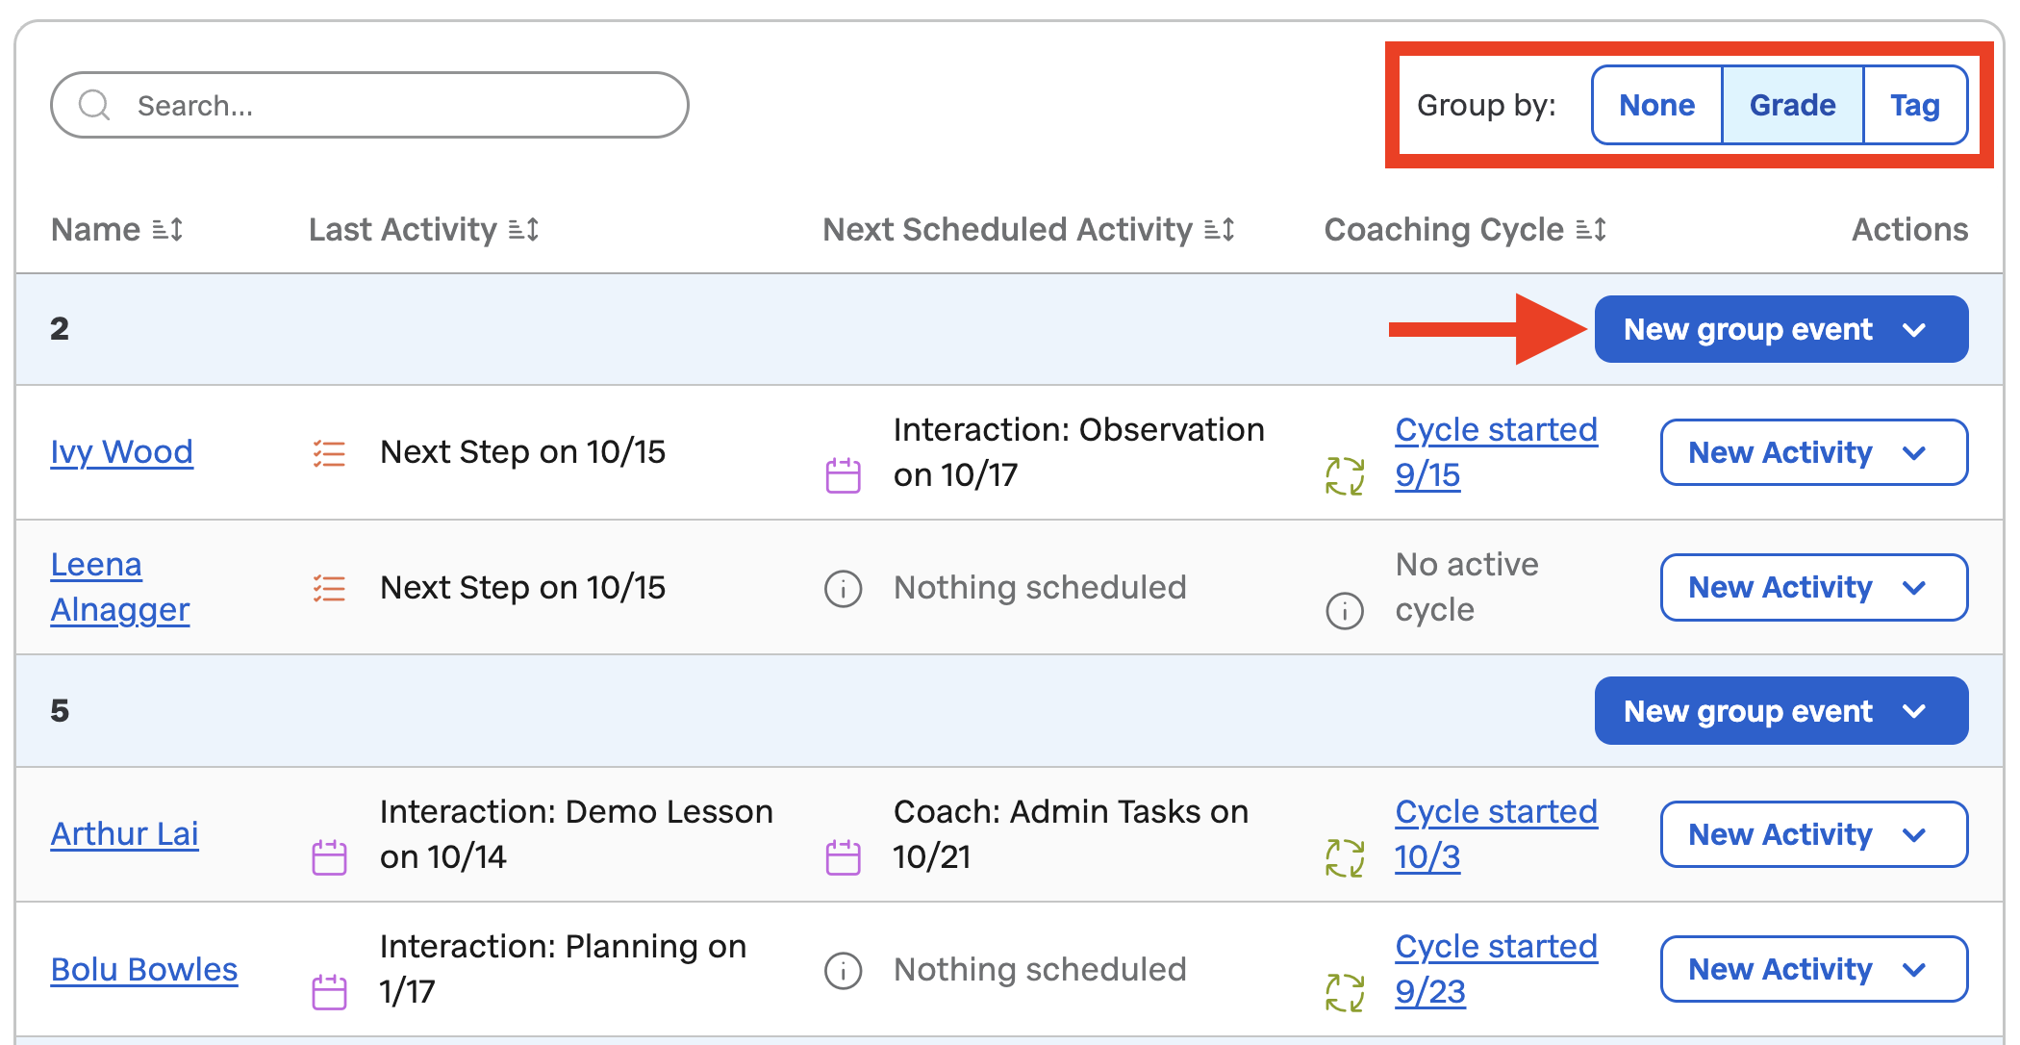Select Grade grouping option
This screenshot has width=2020, height=1045.
[x=1792, y=105]
